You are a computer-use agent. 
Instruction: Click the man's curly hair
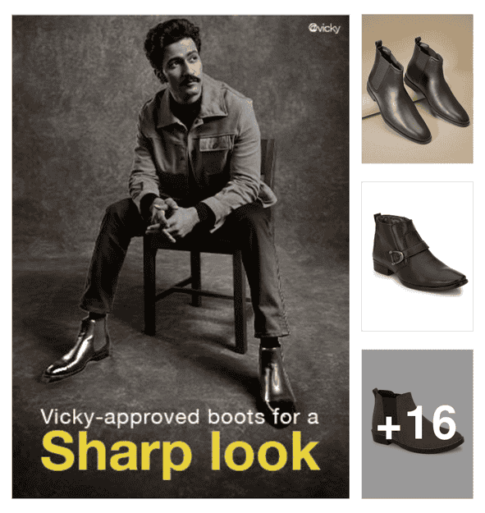[x=171, y=39]
